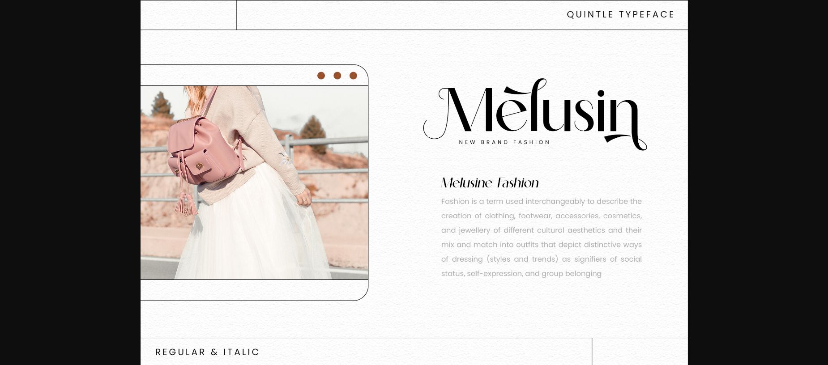828x365 pixels.
Task: Click the first brown dot in mockup window
Action: coord(321,76)
